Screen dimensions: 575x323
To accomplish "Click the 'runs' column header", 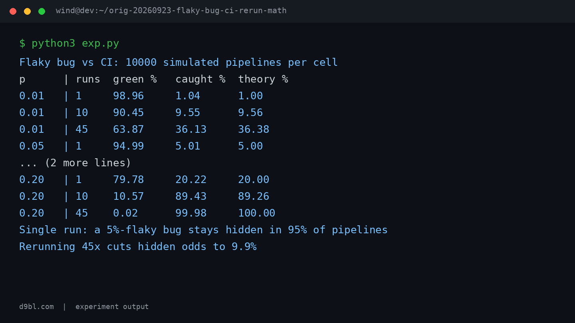I will click(x=88, y=79).
